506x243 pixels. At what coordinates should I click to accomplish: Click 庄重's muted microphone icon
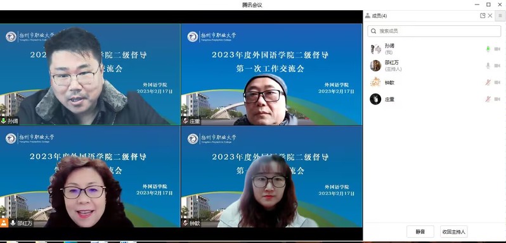click(488, 99)
